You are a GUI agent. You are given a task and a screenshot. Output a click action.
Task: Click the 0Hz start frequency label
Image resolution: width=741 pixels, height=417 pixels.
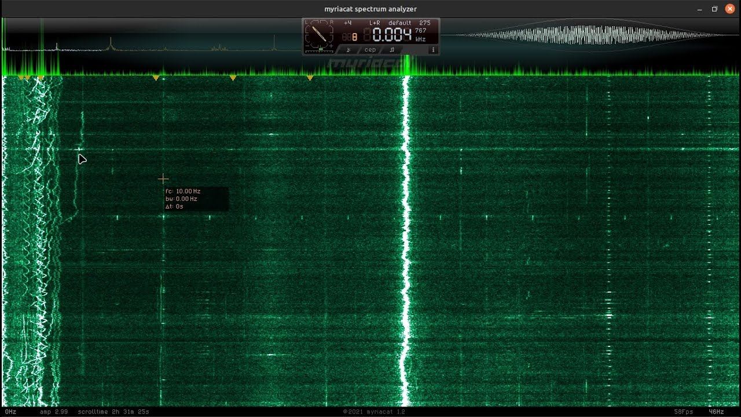(10, 412)
